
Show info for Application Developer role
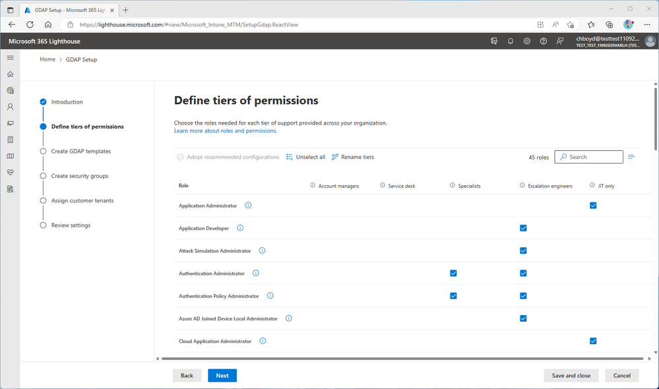[x=240, y=228]
